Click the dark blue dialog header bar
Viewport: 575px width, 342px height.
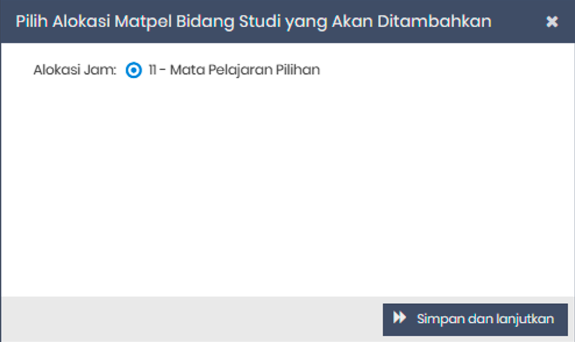(287, 22)
